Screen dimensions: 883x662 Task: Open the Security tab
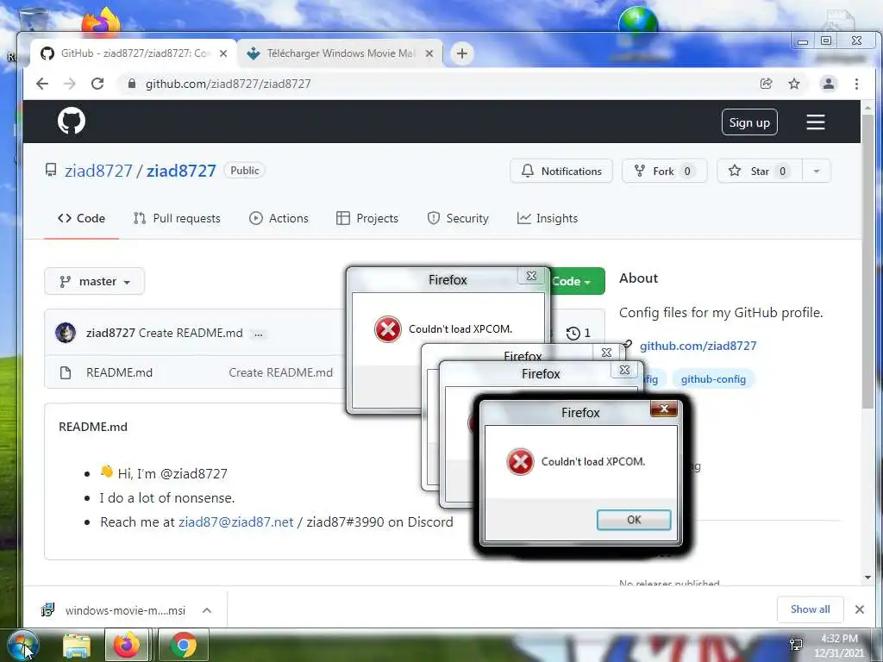click(x=458, y=218)
